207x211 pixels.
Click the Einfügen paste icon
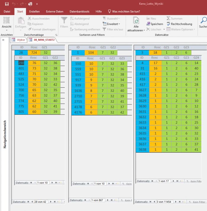pyautogui.click(x=21, y=21)
